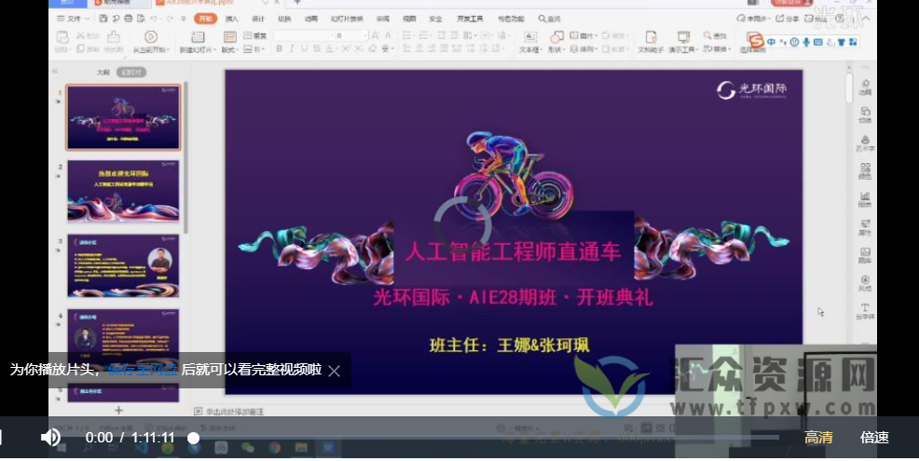Screen dimensions: 919x461
Task: Click the 粘贴 paste icon
Action: 62,37
